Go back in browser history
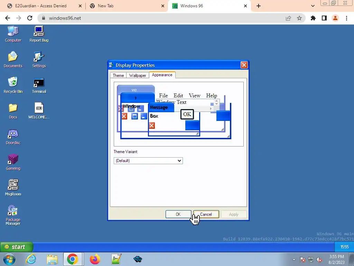This screenshot has width=354, height=266. 8,18
